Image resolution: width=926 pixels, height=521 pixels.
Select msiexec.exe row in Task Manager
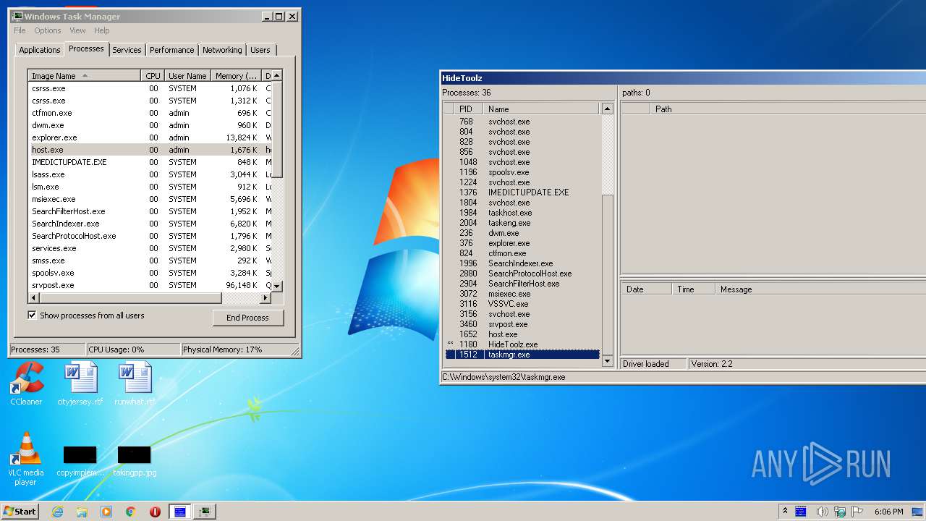point(150,199)
